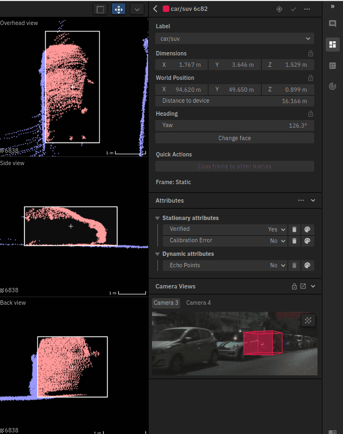Screen dimensions: 343x434
Task: Open the Echo Points value dropdown
Action: point(277,266)
